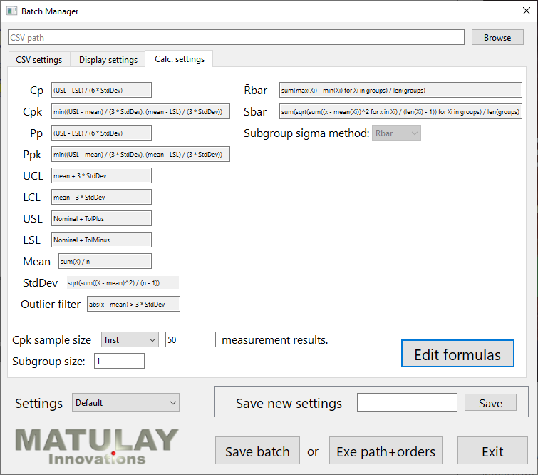Open the Subgroup sigma method dropdown

(x=396, y=133)
